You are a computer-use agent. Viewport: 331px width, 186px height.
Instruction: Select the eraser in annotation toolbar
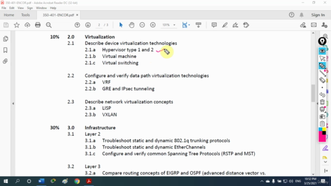pyautogui.click(x=322, y=80)
